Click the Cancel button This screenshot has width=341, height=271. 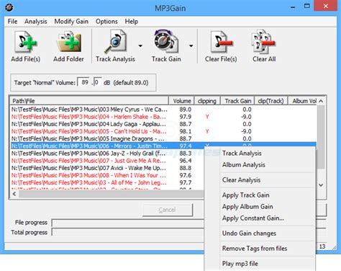[x=168, y=210]
